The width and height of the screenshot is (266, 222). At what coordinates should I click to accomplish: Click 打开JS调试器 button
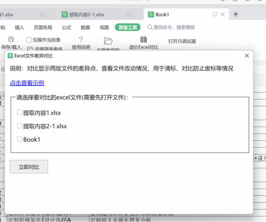[182, 41]
